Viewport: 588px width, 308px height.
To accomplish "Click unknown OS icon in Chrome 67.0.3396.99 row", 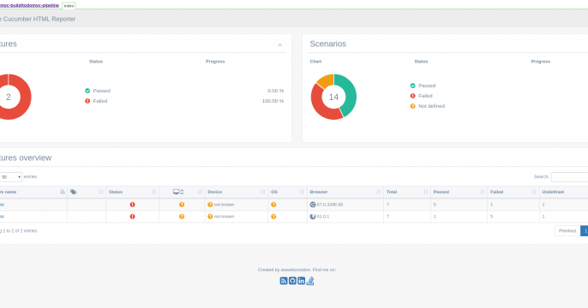I will pos(273,204).
